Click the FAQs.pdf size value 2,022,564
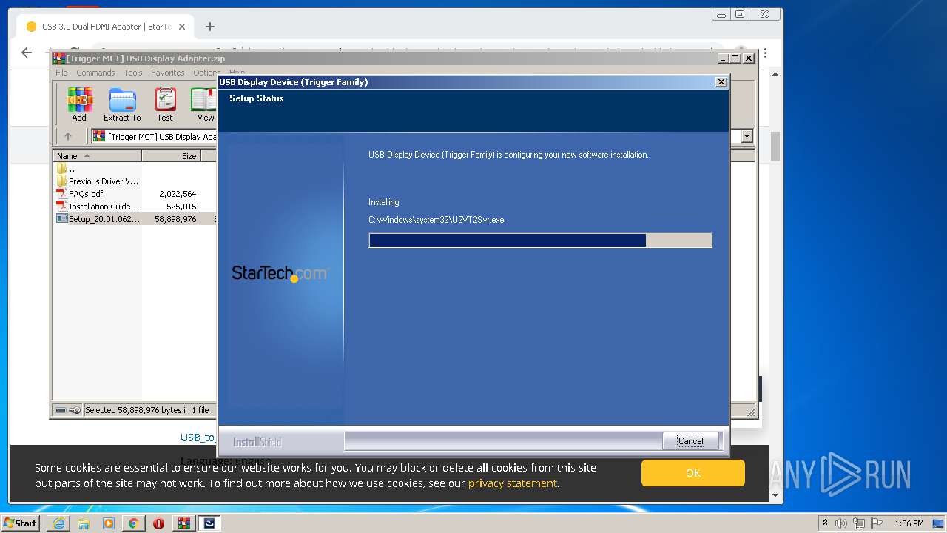The width and height of the screenshot is (947, 533). [x=178, y=194]
